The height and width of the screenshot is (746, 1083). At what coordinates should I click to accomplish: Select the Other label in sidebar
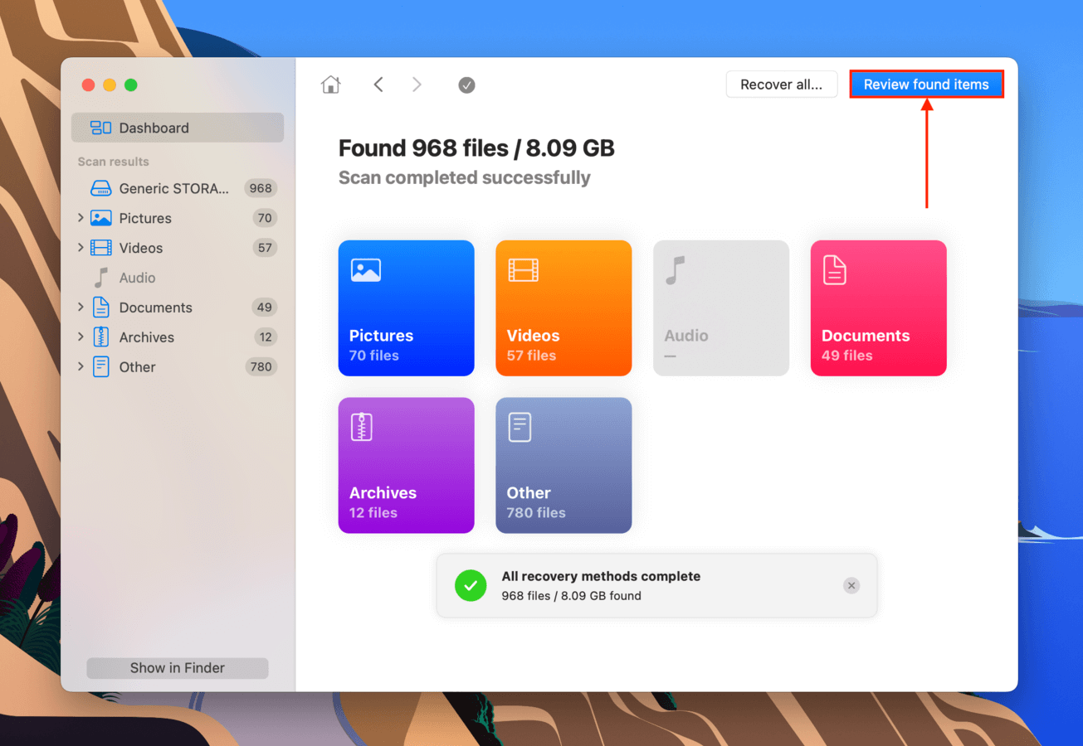(x=137, y=367)
